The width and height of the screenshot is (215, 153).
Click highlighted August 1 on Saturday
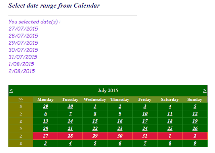pos(170,136)
